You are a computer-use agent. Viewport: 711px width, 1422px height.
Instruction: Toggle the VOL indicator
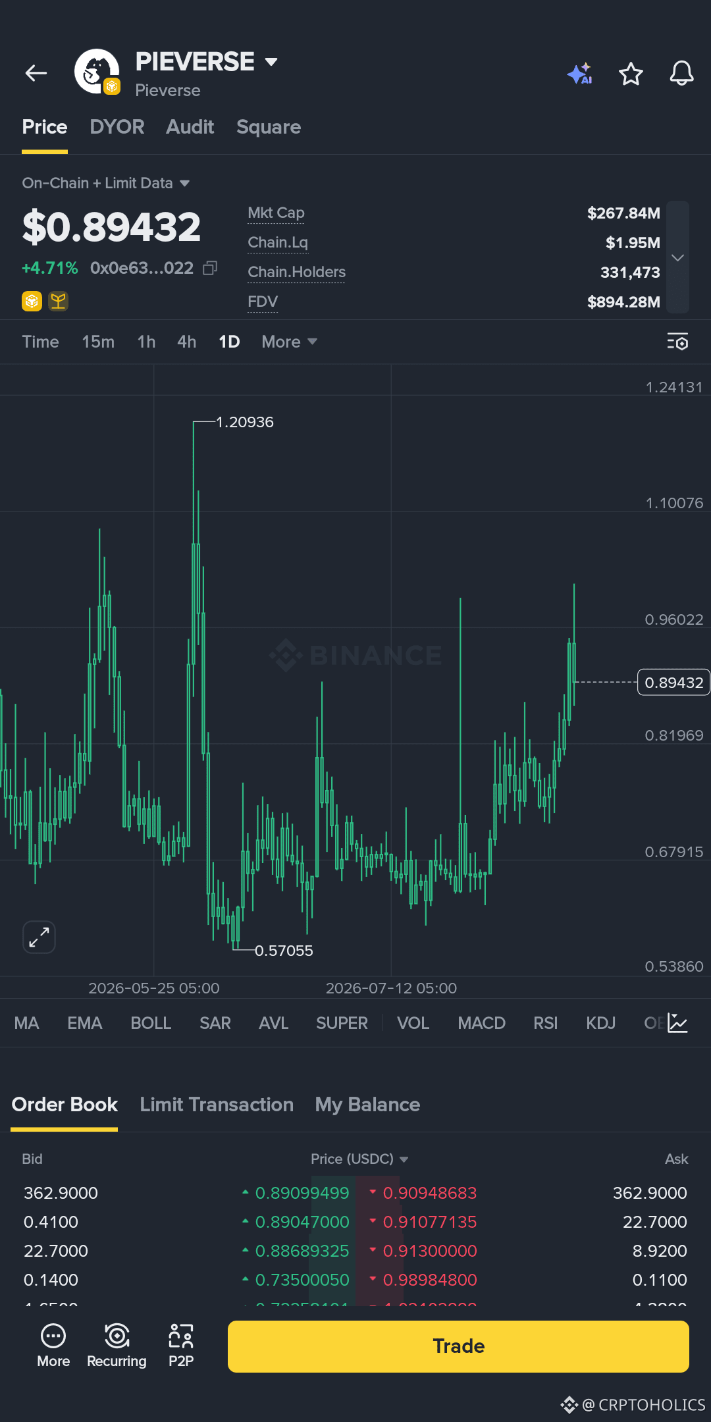[x=413, y=1023]
